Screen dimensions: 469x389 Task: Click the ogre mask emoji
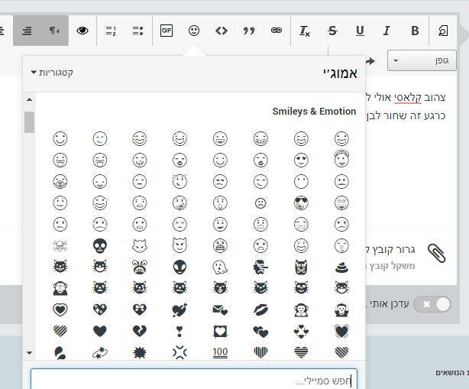click(x=301, y=267)
